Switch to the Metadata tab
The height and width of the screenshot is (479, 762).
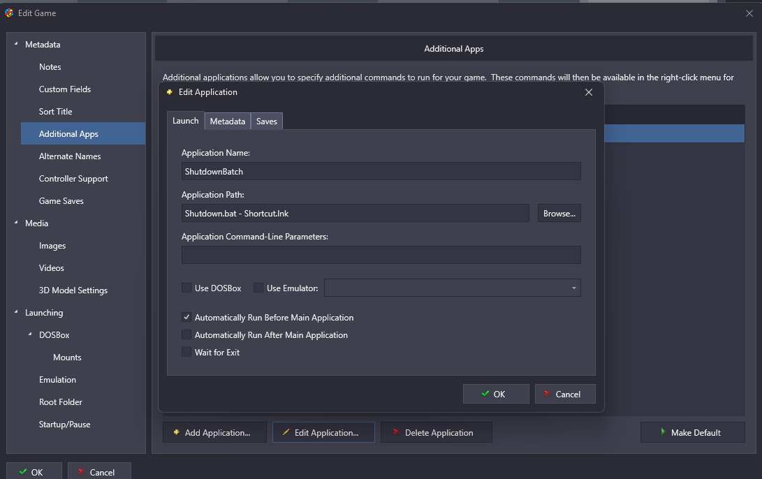tap(228, 121)
